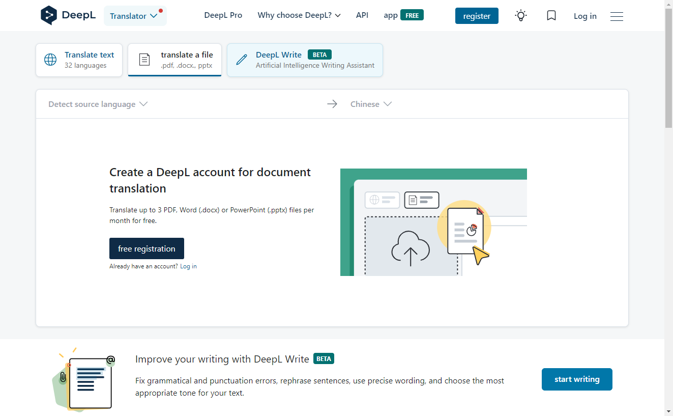Click the globe icon on Translate text

50,60
